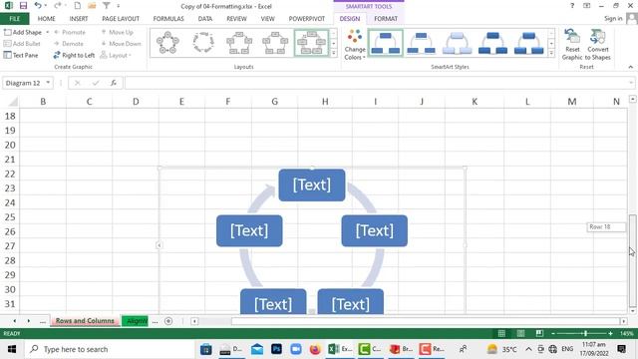Apply the fourth dark blue SmartArt style

coord(492,43)
